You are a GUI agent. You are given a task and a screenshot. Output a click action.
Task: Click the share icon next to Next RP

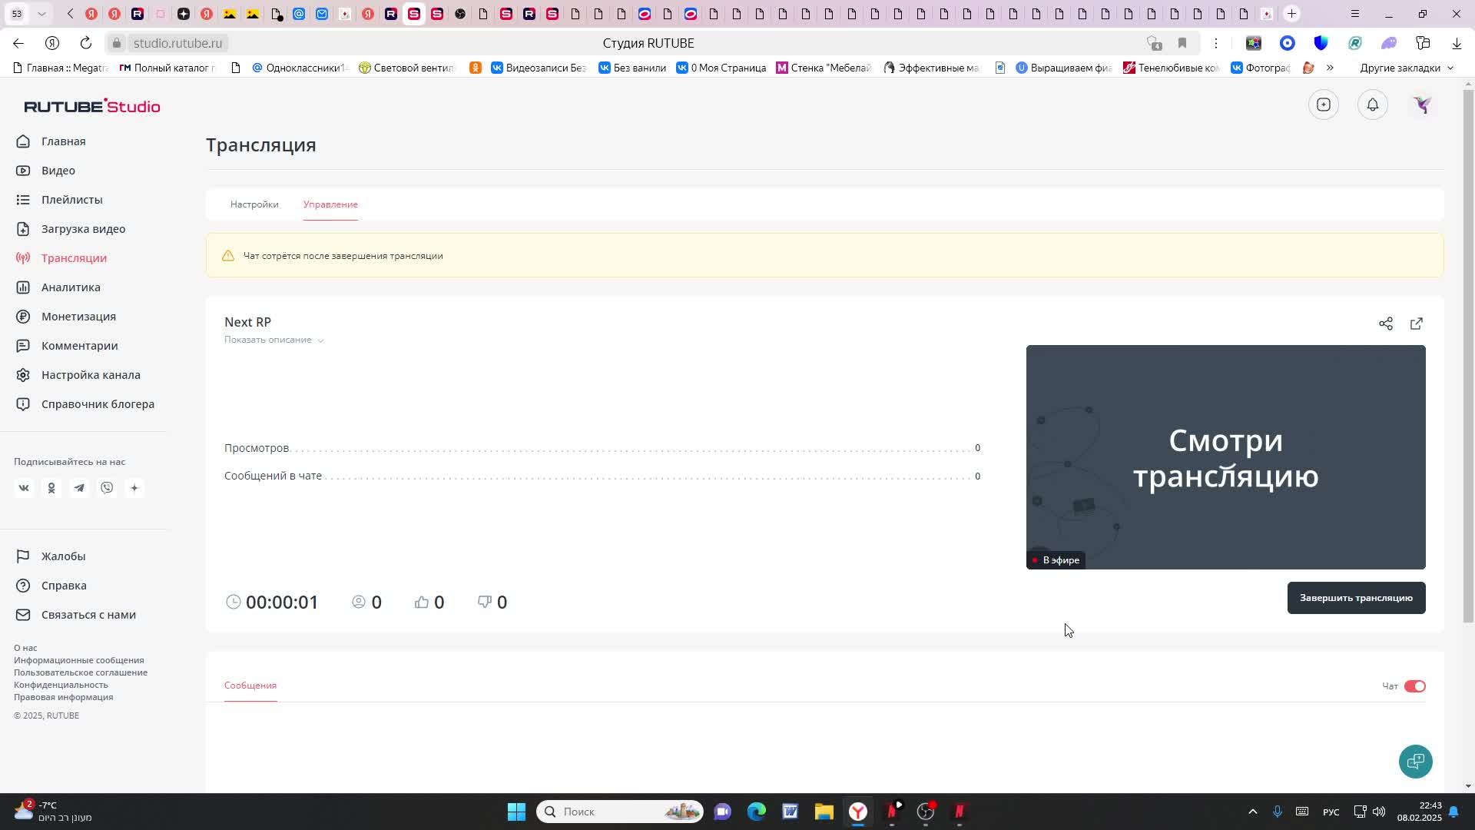tap(1385, 324)
